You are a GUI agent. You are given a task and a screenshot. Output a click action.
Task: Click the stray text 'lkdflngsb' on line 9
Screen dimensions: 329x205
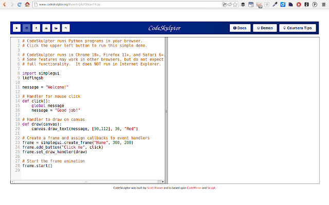point(33,78)
